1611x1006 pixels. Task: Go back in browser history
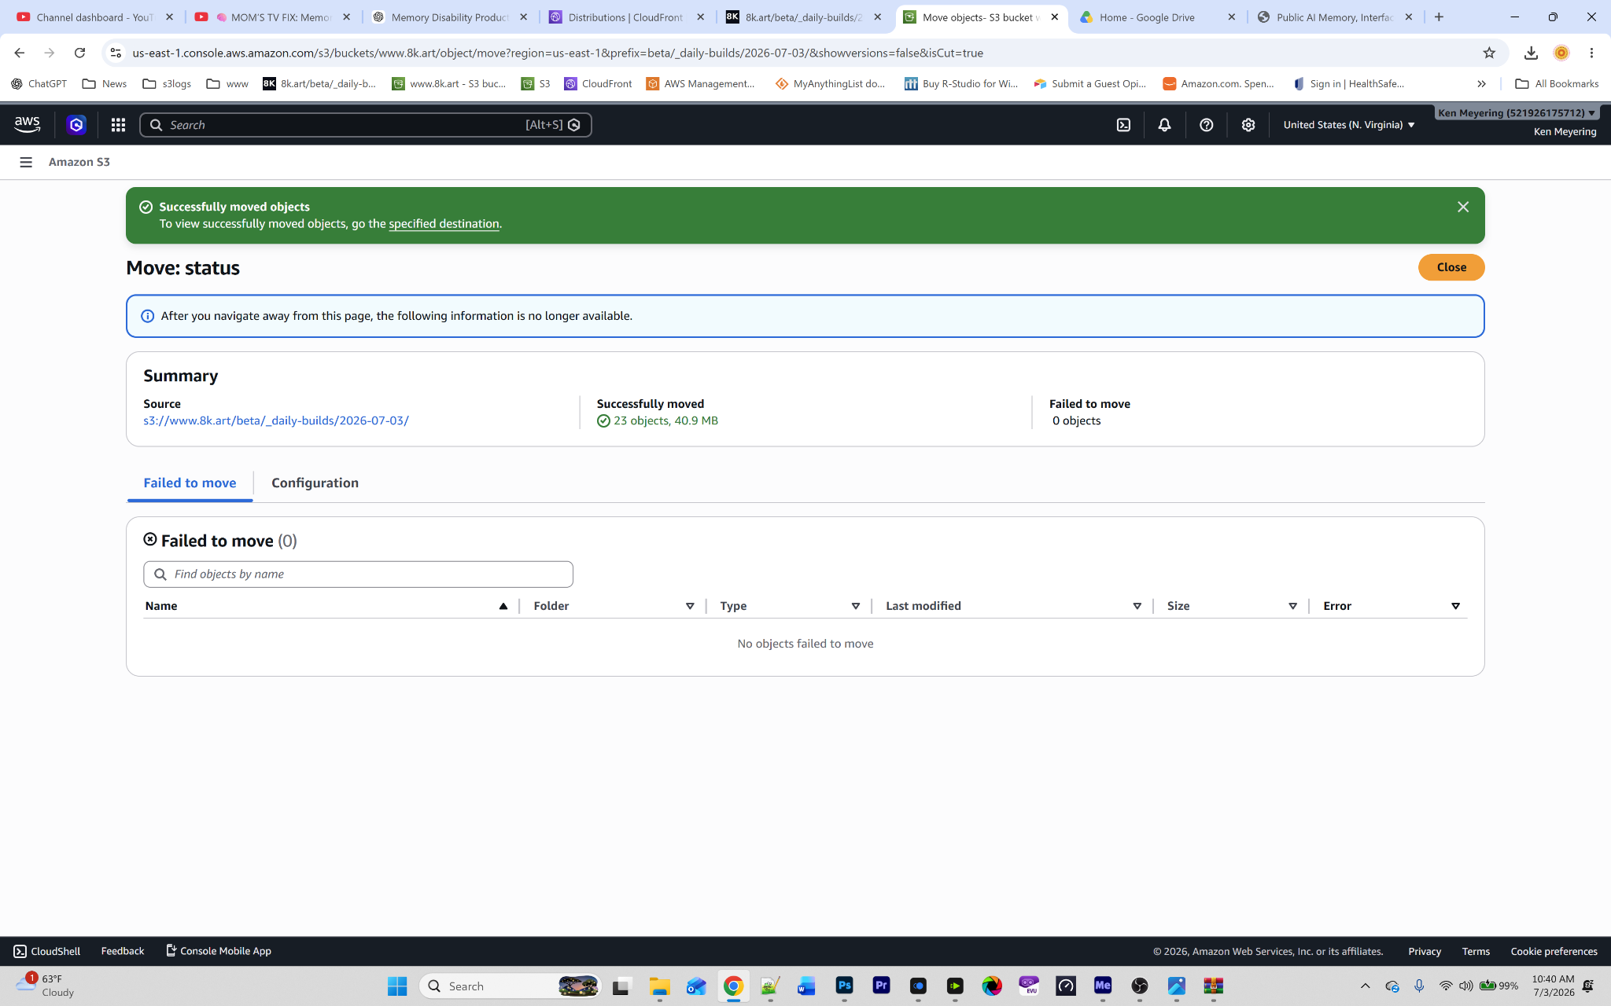coord(20,53)
